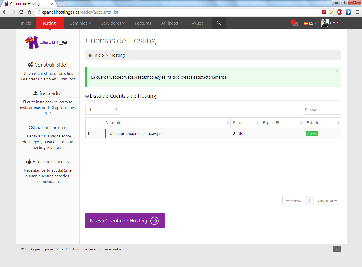362x267 pixels.
Task: Click the Hosting breadcrumb link
Action: (x=117, y=55)
